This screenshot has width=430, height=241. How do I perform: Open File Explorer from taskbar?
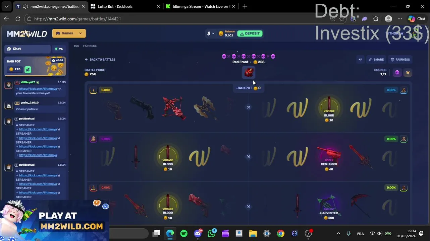pos(253,234)
